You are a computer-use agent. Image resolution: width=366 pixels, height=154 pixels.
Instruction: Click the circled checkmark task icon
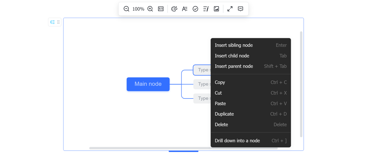pos(195,9)
